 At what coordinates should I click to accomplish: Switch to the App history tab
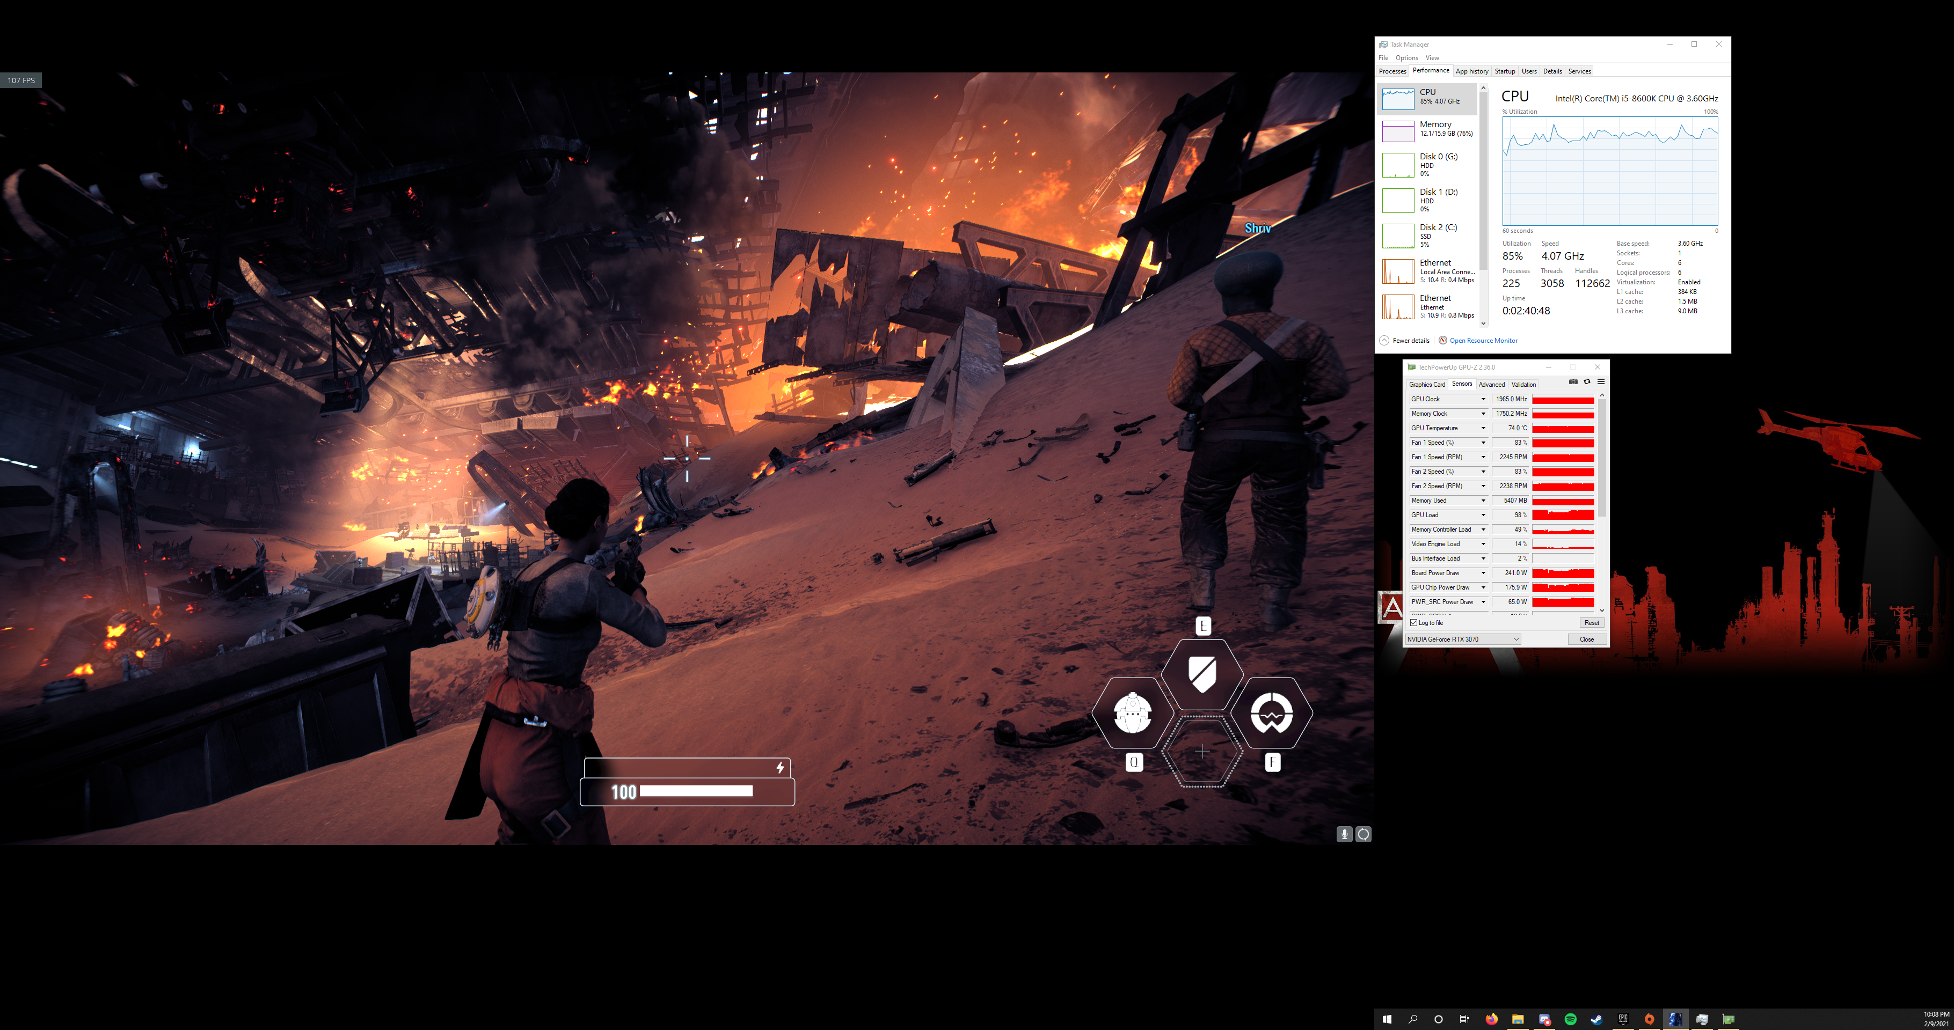(1471, 71)
